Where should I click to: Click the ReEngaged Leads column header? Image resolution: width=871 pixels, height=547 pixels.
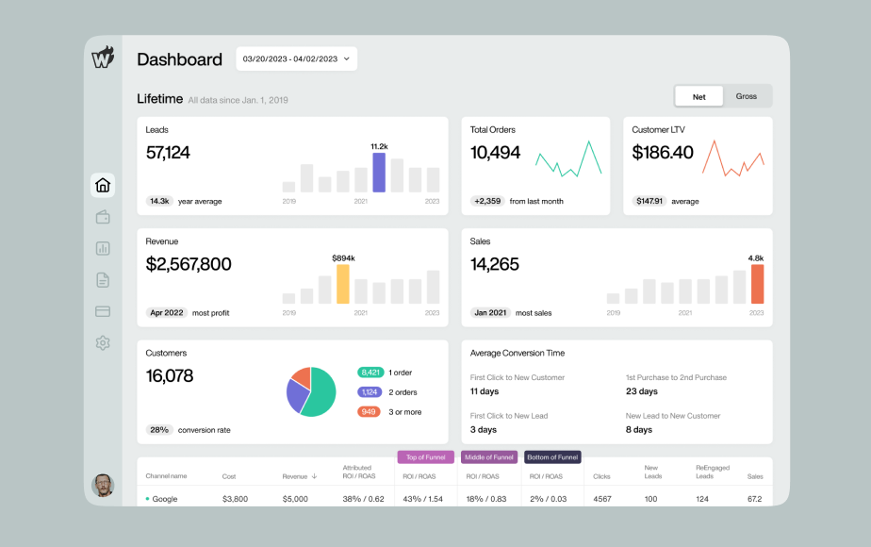(712, 472)
